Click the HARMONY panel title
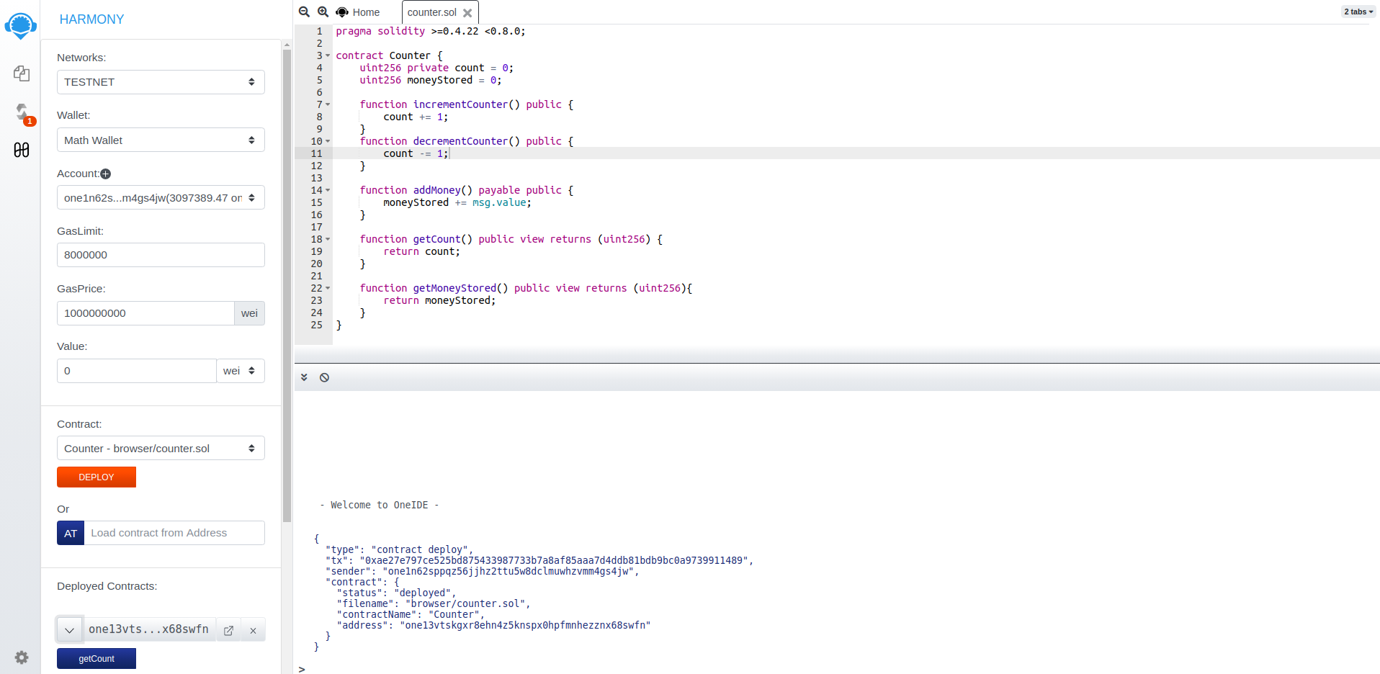The image size is (1380, 674). pyautogui.click(x=91, y=19)
